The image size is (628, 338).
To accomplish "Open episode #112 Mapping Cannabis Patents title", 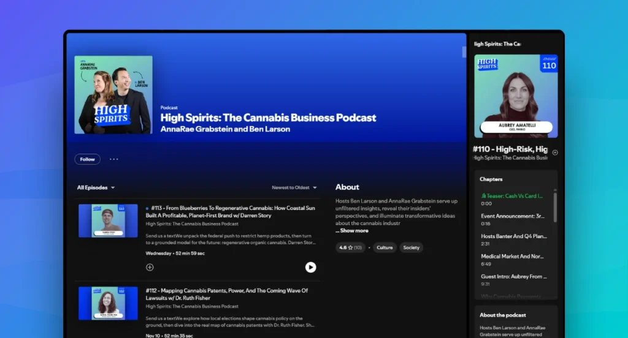I will [227, 295].
